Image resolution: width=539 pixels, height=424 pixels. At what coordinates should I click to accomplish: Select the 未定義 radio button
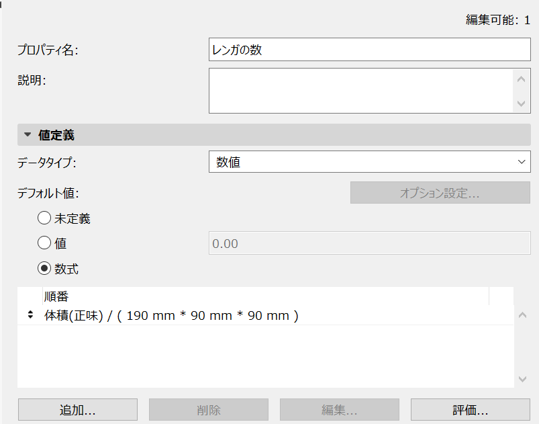[44, 218]
